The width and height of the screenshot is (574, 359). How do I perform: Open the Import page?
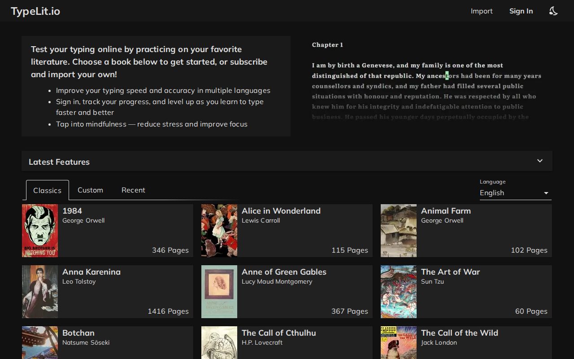(x=482, y=11)
